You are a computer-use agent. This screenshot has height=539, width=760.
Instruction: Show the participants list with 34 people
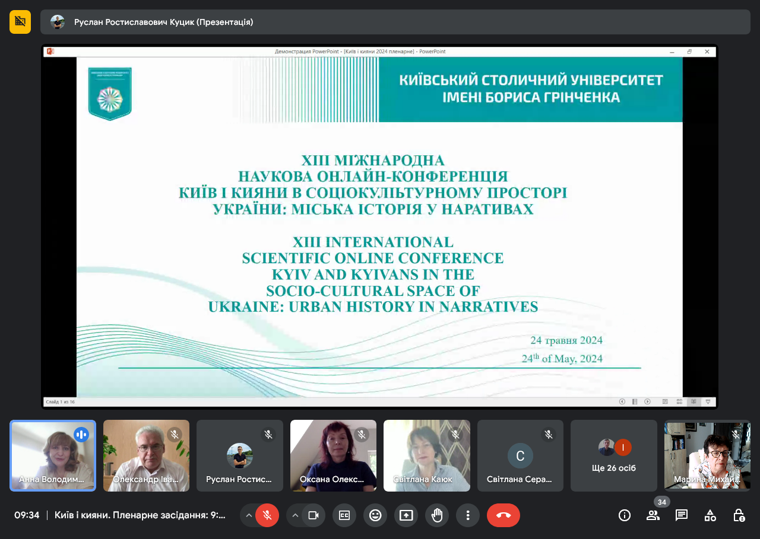(653, 515)
